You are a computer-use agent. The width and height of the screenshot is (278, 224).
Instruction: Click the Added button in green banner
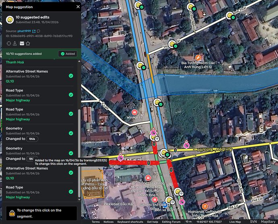pos(68,54)
